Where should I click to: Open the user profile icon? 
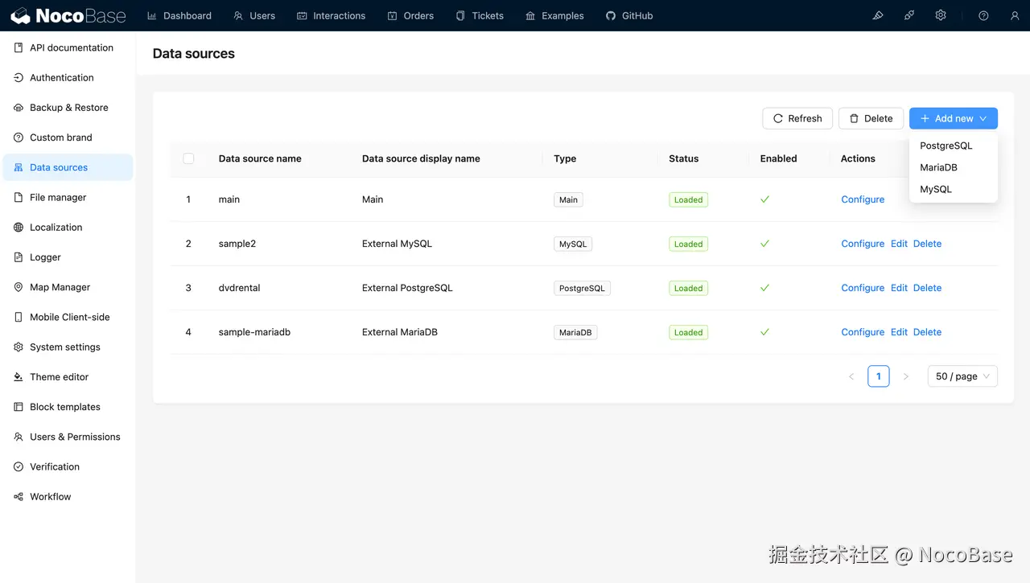[x=1015, y=15]
